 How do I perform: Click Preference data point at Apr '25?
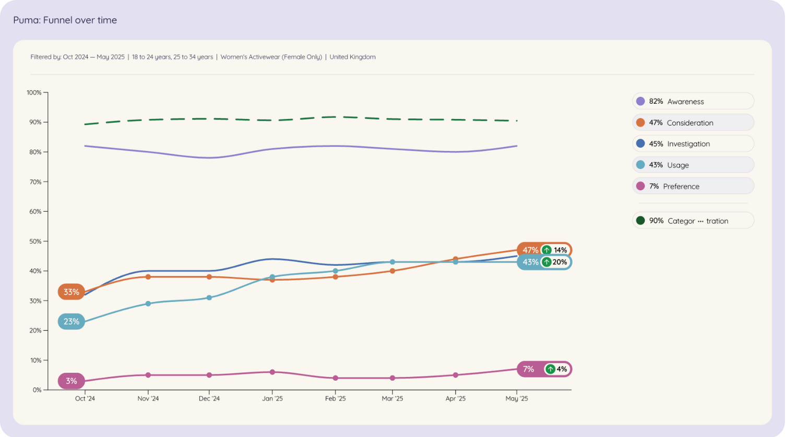456,375
